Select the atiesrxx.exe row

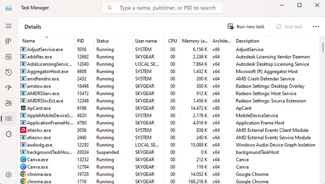[x=169, y=138]
